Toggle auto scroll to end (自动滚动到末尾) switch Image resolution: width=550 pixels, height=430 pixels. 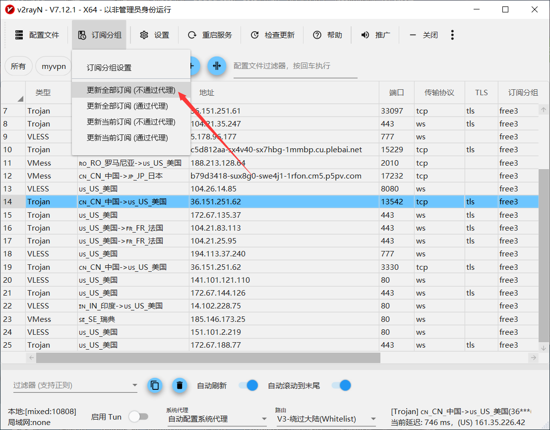click(341, 385)
